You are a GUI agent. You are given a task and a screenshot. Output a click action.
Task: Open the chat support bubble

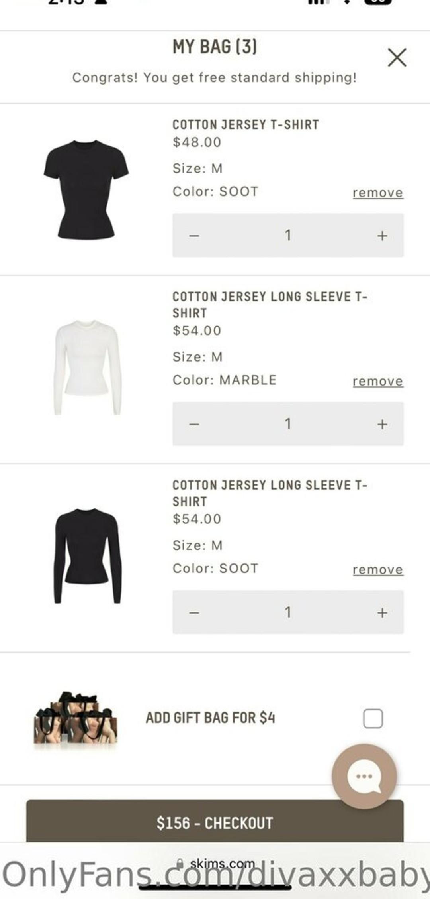click(x=364, y=775)
